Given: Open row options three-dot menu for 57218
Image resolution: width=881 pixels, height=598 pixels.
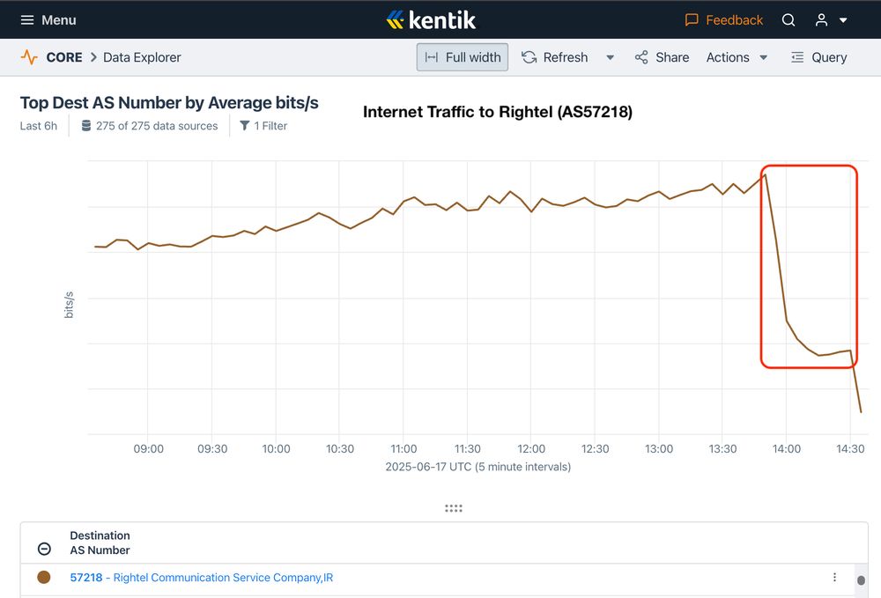Looking at the screenshot, I should 834,577.
